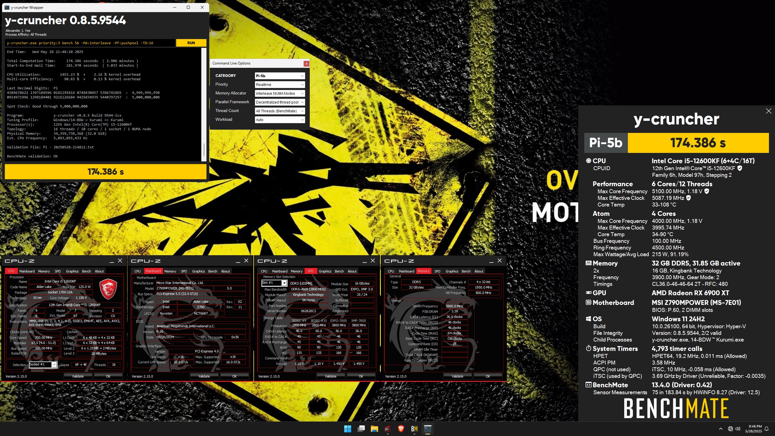Close the fourth CPU-Z window

pyautogui.click(x=500, y=261)
